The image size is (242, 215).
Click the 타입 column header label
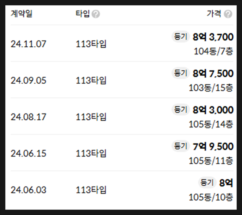[83, 14]
